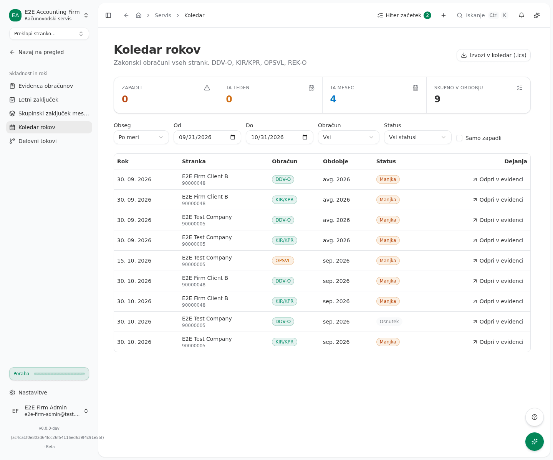
Task: Click Odpri v evidenci for OPSVL row
Action: pyautogui.click(x=498, y=261)
